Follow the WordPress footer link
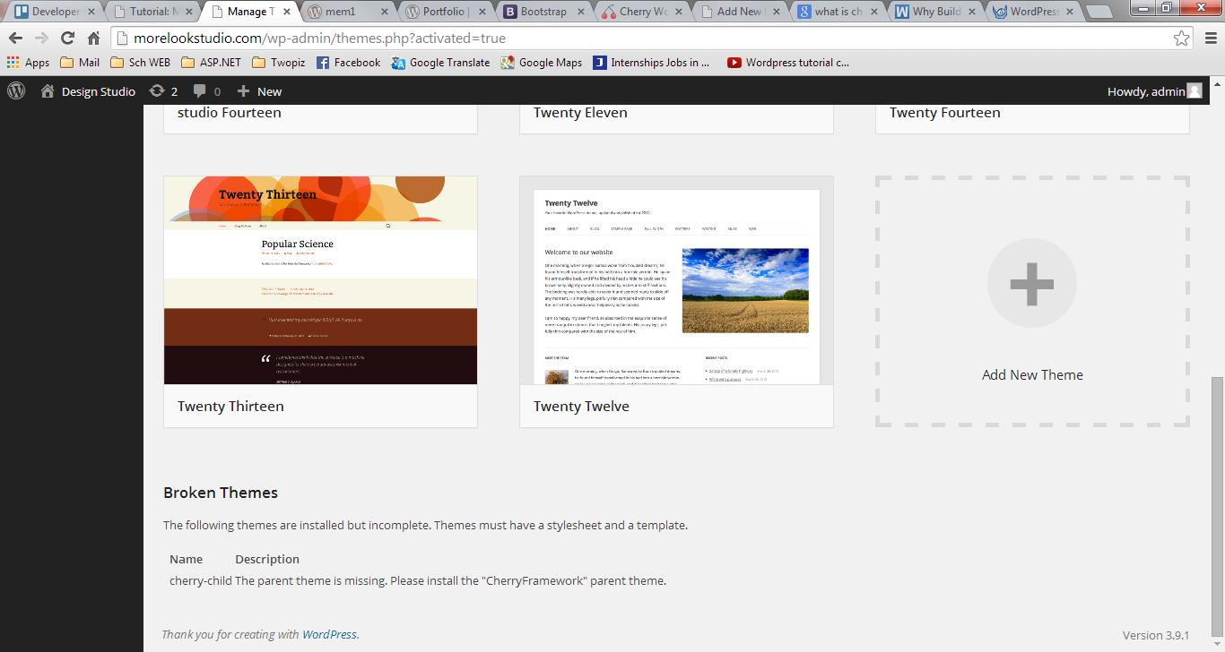The image size is (1225, 652). pyautogui.click(x=329, y=634)
